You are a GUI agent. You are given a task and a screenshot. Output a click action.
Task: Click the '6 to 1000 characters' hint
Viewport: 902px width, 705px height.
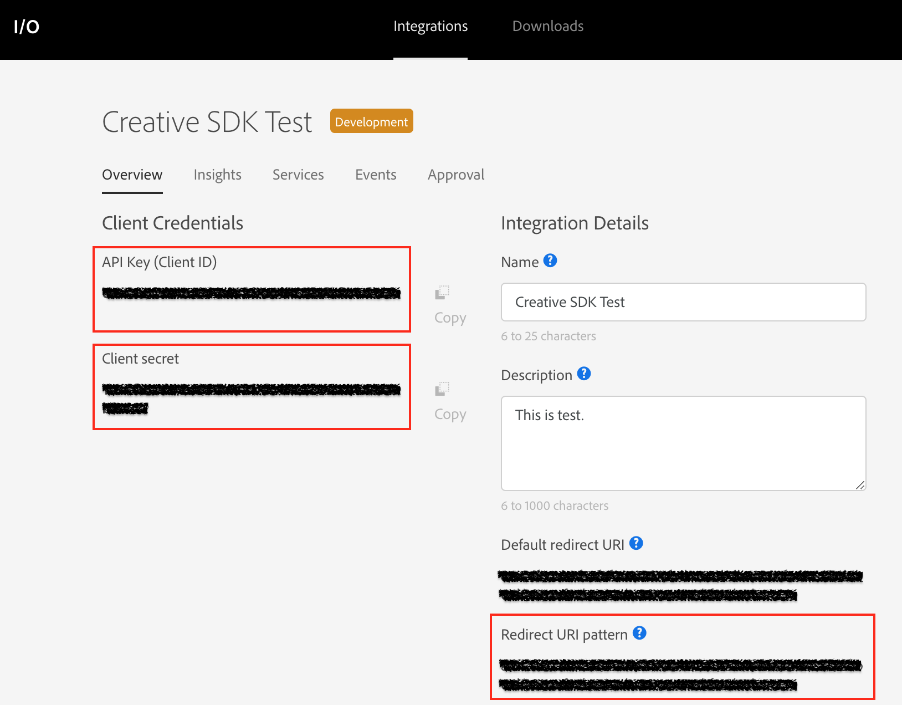[x=555, y=505]
